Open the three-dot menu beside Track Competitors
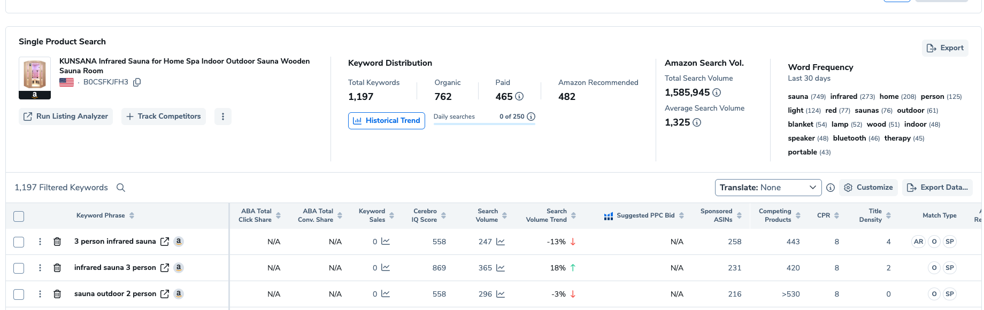Screen dimensions: 984x310 pyautogui.click(x=223, y=117)
